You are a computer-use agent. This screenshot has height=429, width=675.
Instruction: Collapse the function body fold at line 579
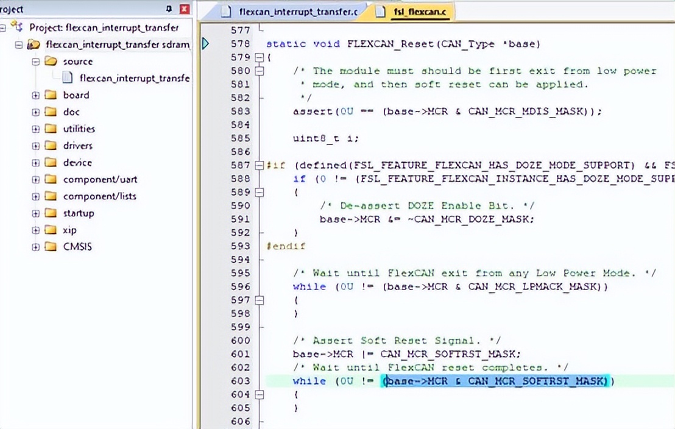(x=259, y=57)
